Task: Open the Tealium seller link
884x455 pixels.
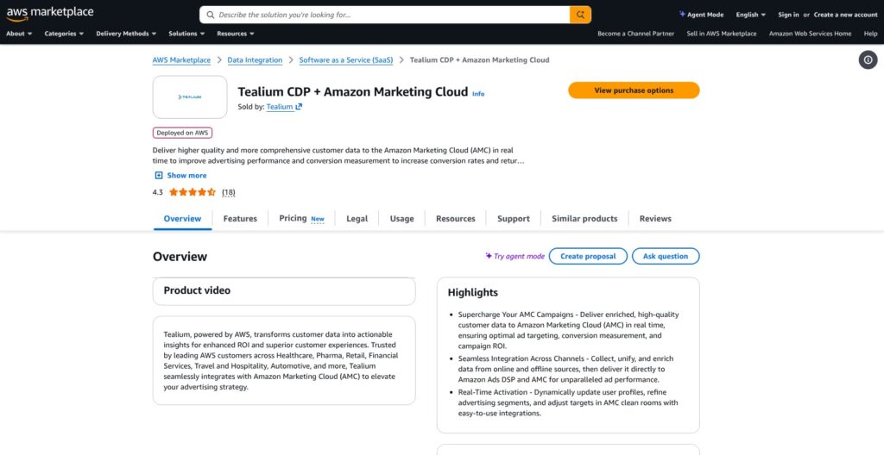Action: [280, 107]
